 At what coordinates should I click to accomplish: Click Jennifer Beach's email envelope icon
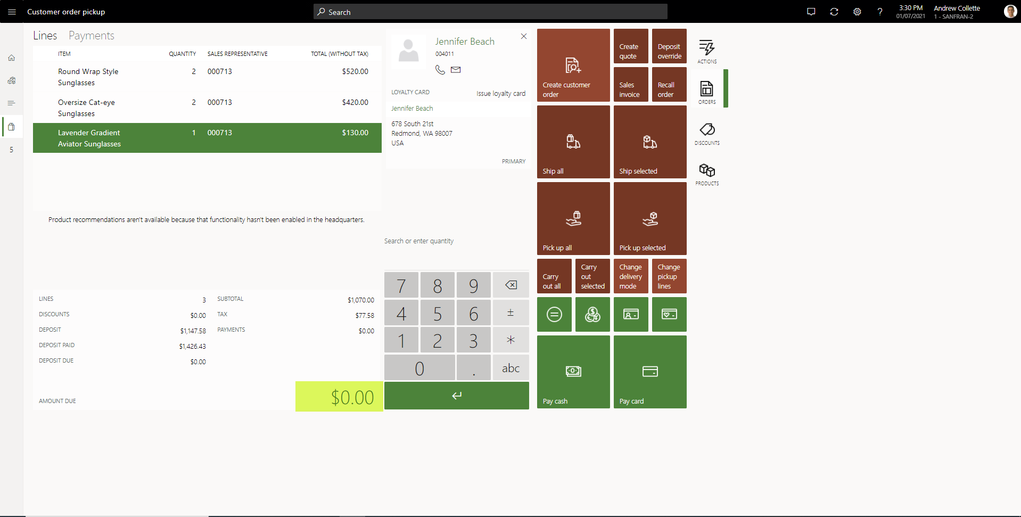coord(456,70)
